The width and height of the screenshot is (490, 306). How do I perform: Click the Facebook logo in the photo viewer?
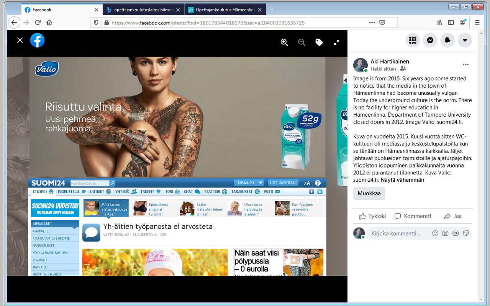click(38, 40)
